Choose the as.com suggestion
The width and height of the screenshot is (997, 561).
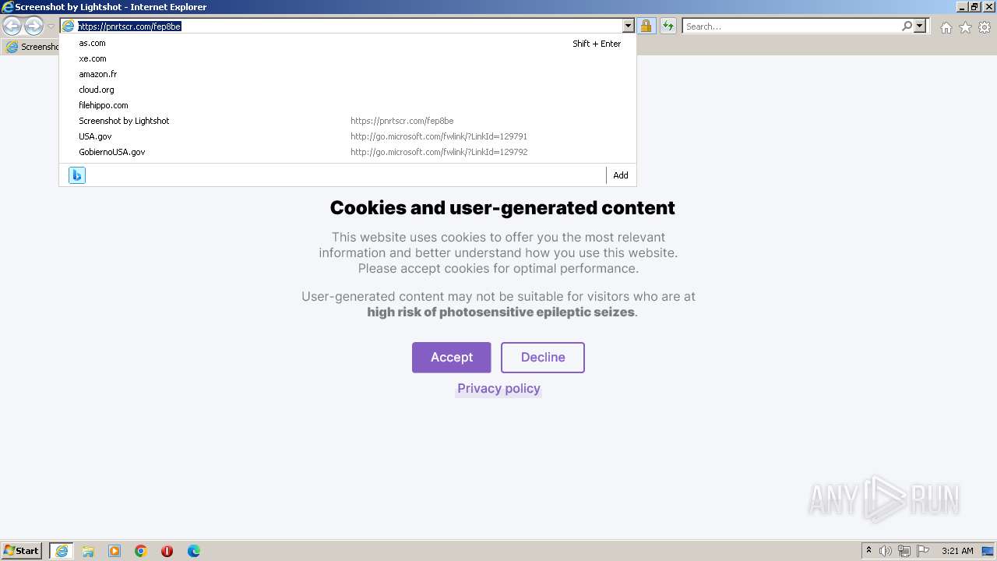pyautogui.click(x=347, y=44)
